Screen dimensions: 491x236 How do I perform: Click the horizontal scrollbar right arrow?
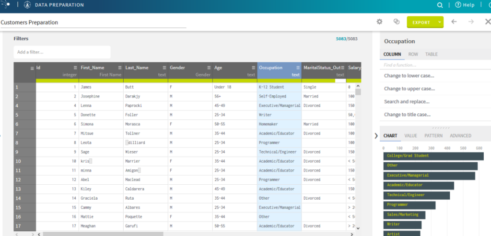tap(352, 234)
